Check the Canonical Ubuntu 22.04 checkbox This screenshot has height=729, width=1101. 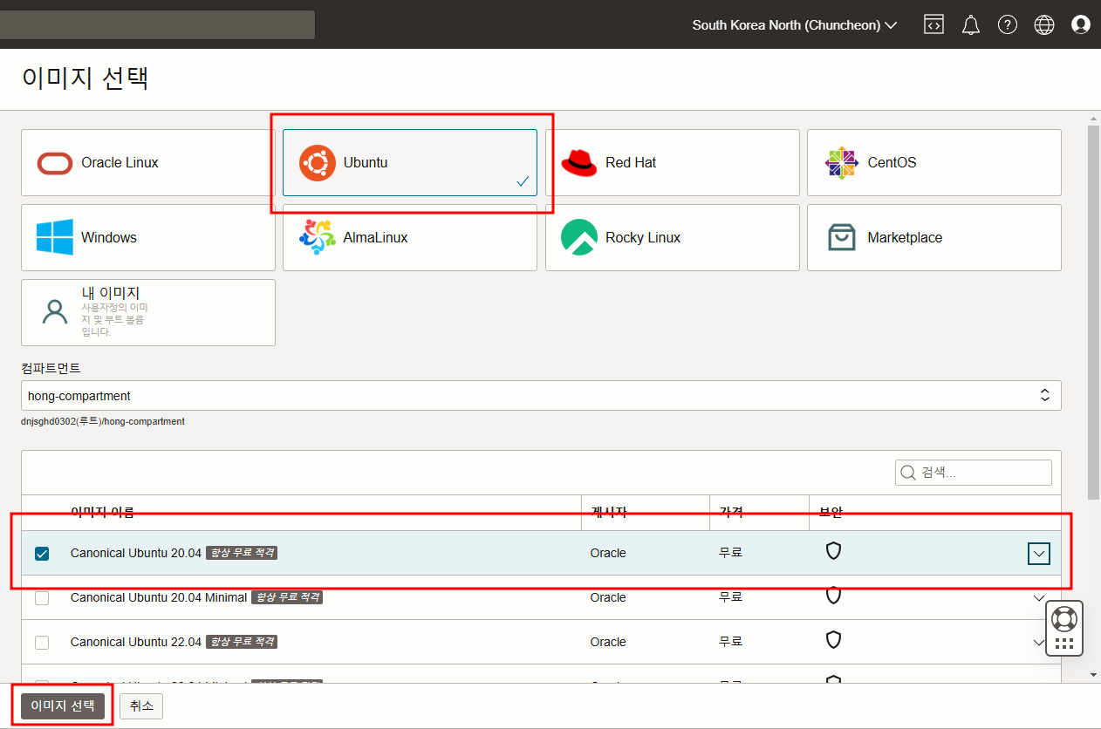tap(42, 643)
